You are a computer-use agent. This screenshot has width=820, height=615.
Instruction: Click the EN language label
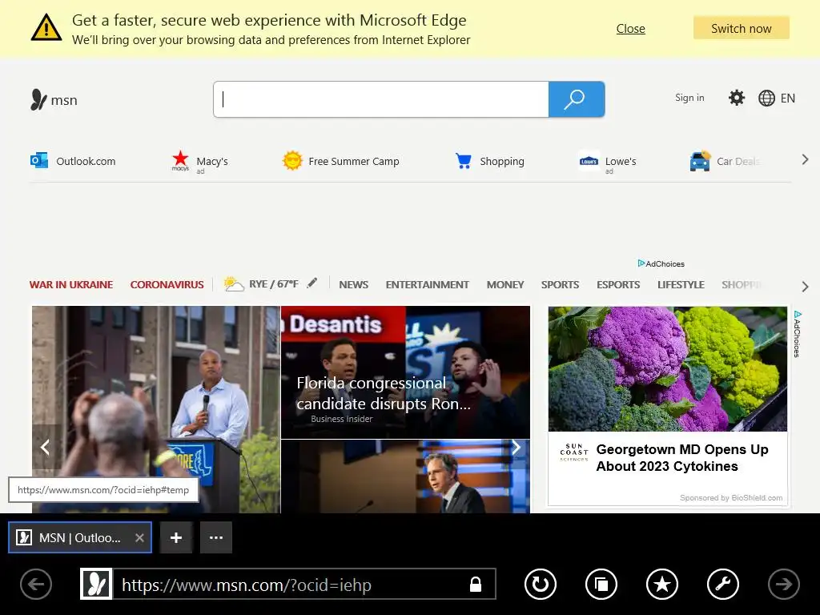coord(788,98)
